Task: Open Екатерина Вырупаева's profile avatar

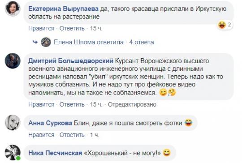Action: (x=13, y=9)
